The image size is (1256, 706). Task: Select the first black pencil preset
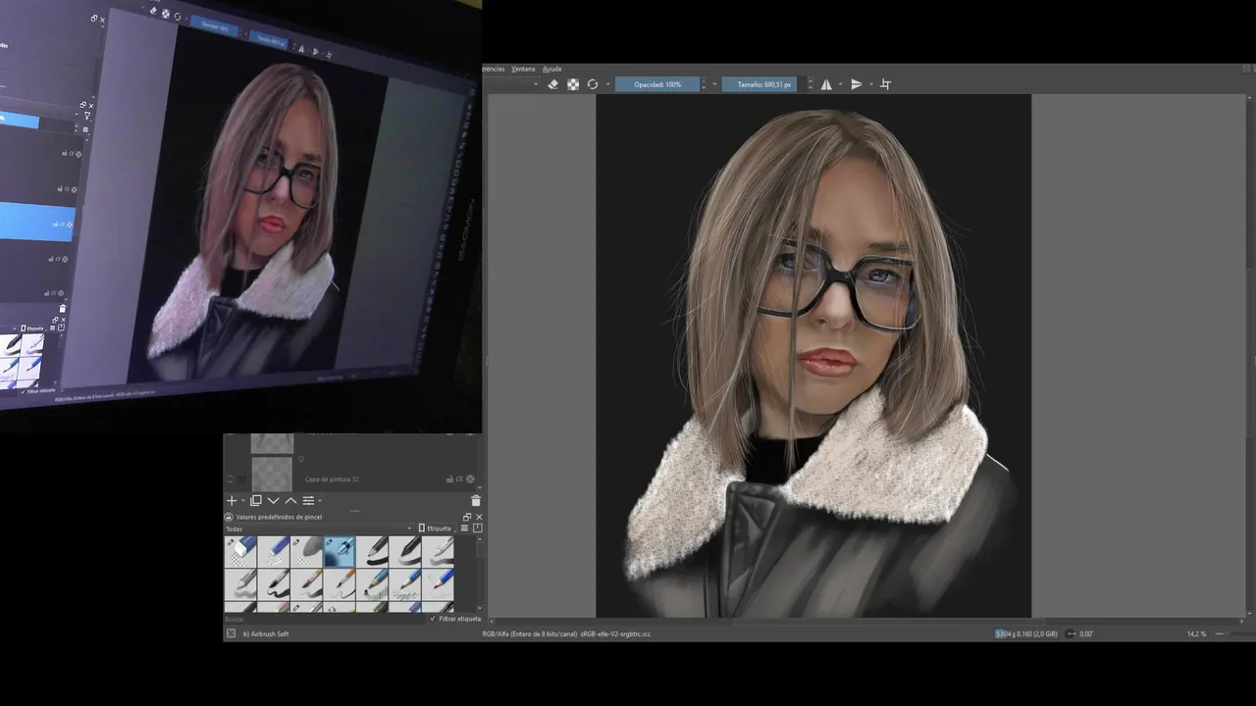pos(372,551)
